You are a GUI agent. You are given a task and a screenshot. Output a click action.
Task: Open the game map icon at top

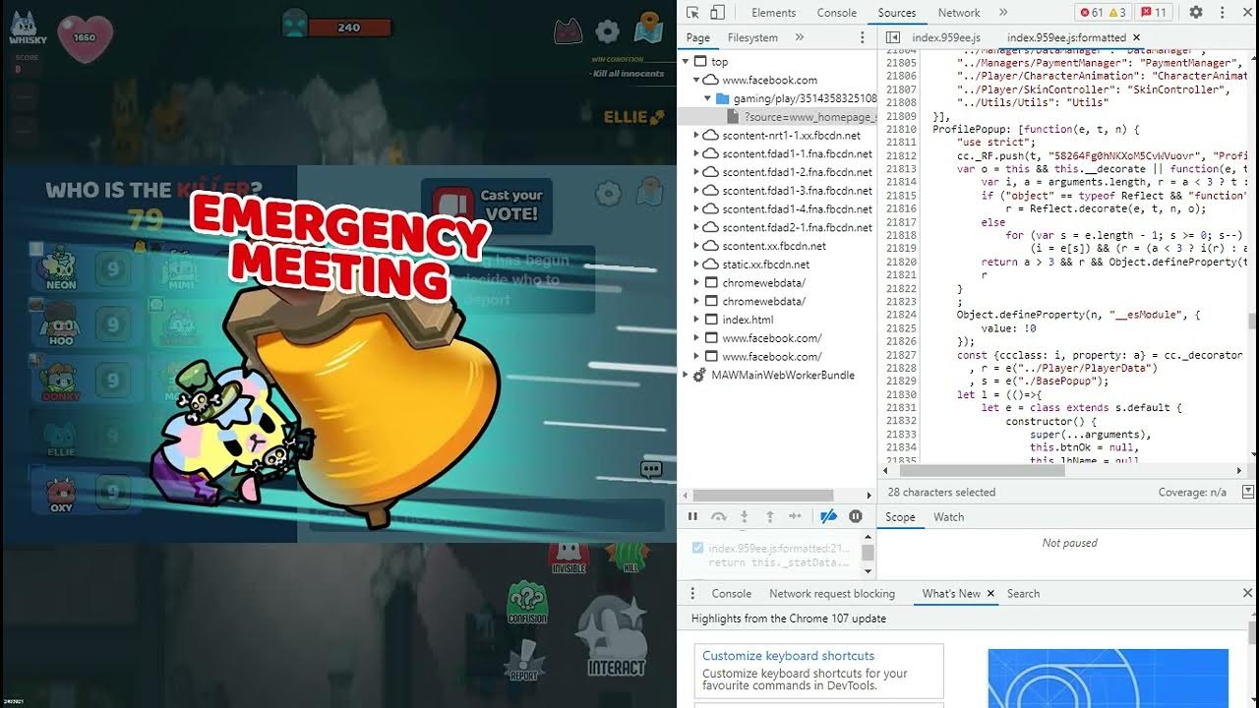pyautogui.click(x=648, y=28)
